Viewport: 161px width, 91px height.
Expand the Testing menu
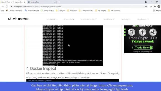(x=125, y=19)
